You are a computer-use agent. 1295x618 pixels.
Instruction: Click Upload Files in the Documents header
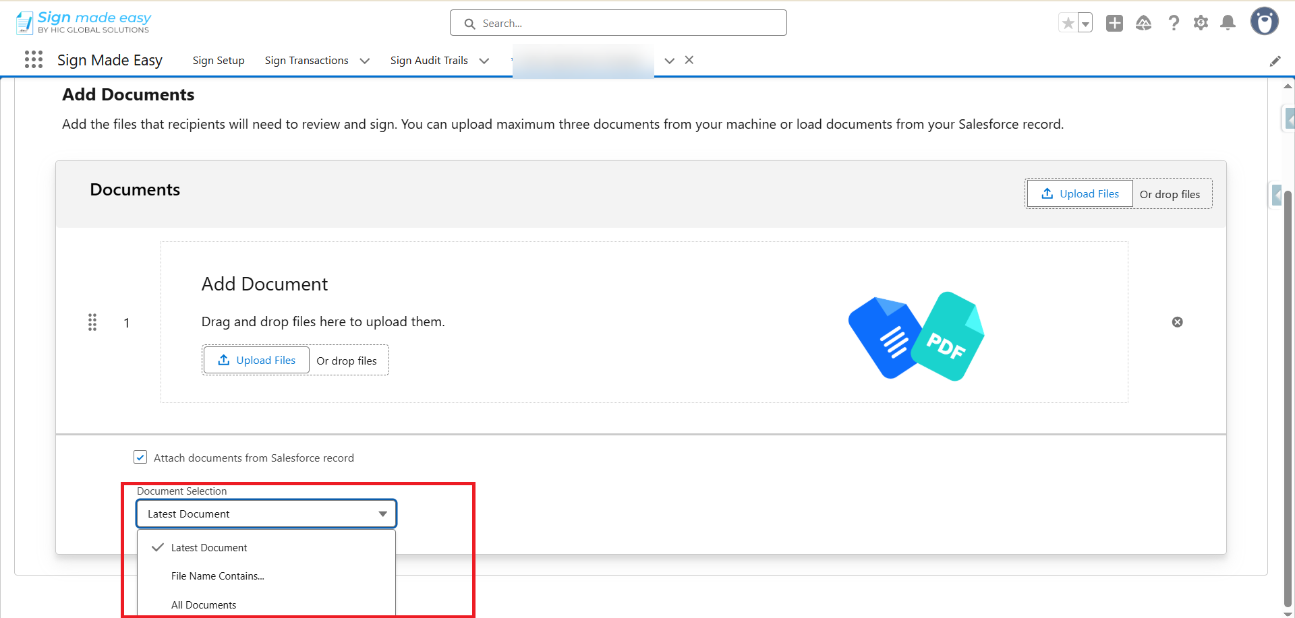click(x=1080, y=194)
